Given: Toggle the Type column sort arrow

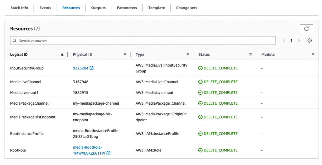Looking at the screenshot, I should click(188, 55).
